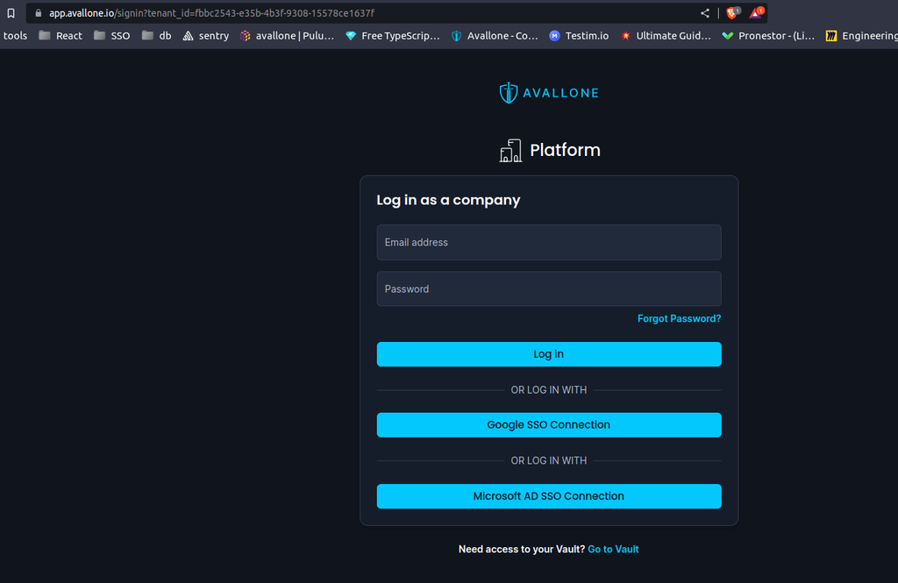Viewport: 898px width, 583px height.
Task: Click the Platform building icon
Action: click(510, 151)
